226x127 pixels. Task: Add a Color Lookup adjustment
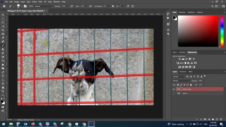pyautogui.click(x=195, y=63)
